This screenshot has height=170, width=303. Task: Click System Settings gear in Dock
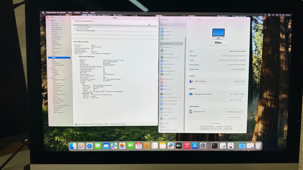[x=203, y=146]
